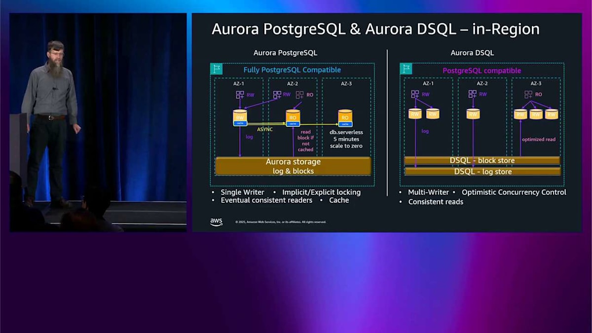Click the AZ-2 label in PostgreSQL diagram
592x333 pixels.
point(293,84)
